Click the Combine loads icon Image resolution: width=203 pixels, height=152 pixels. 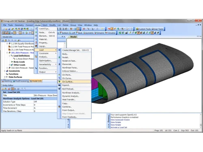tap(59, 107)
